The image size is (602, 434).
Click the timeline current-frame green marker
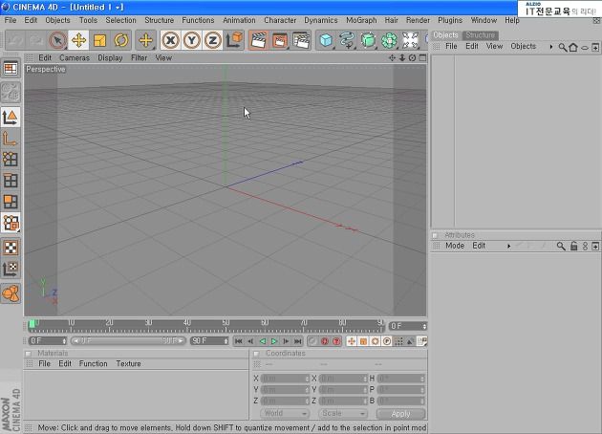click(32, 324)
